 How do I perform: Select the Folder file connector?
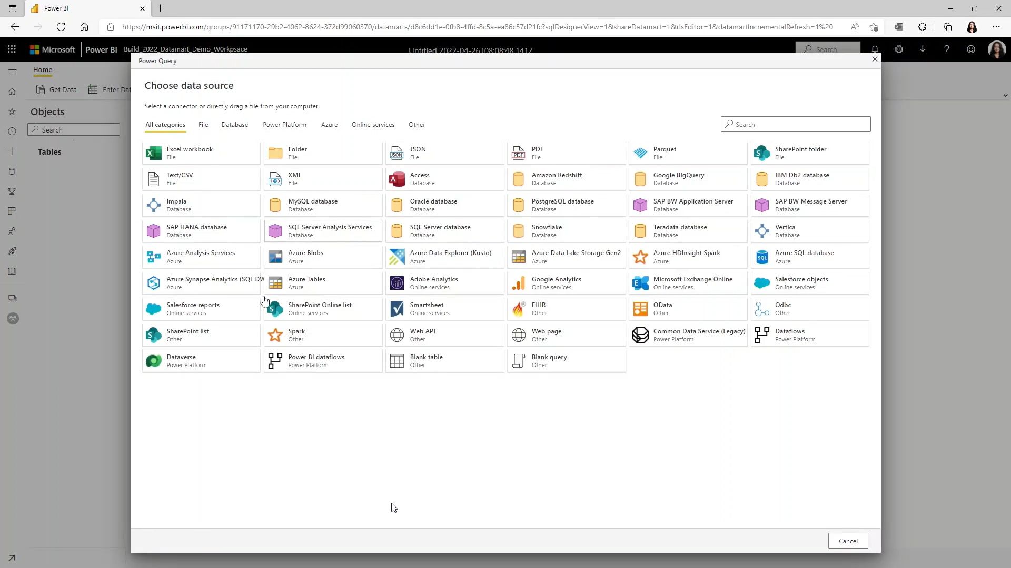click(323, 153)
